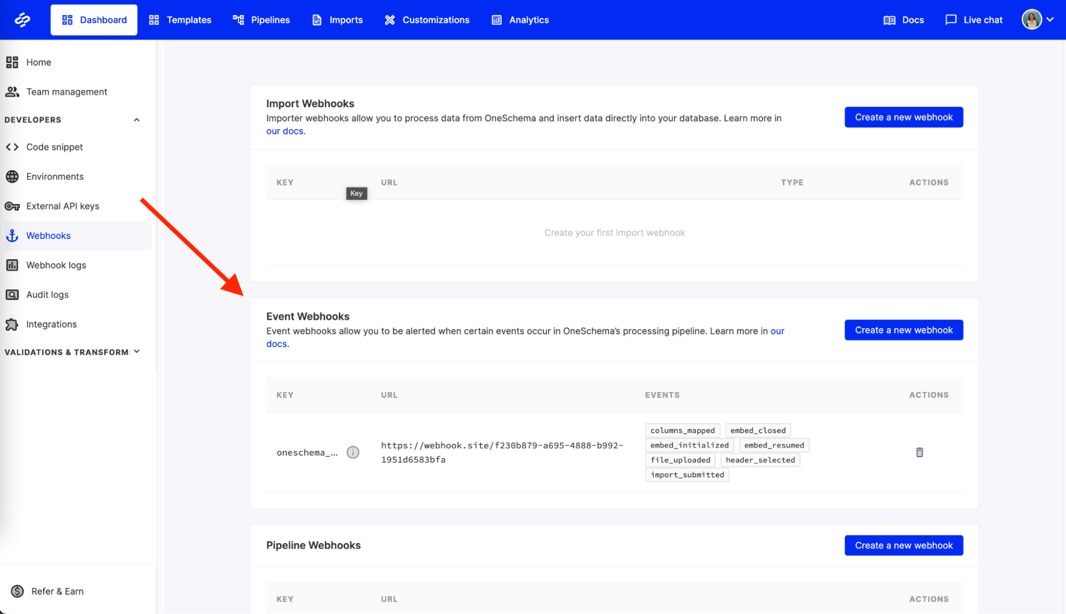This screenshot has width=1066, height=614.
Task: Click the info icon beside oneschema_ key
Action: pyautogui.click(x=353, y=452)
